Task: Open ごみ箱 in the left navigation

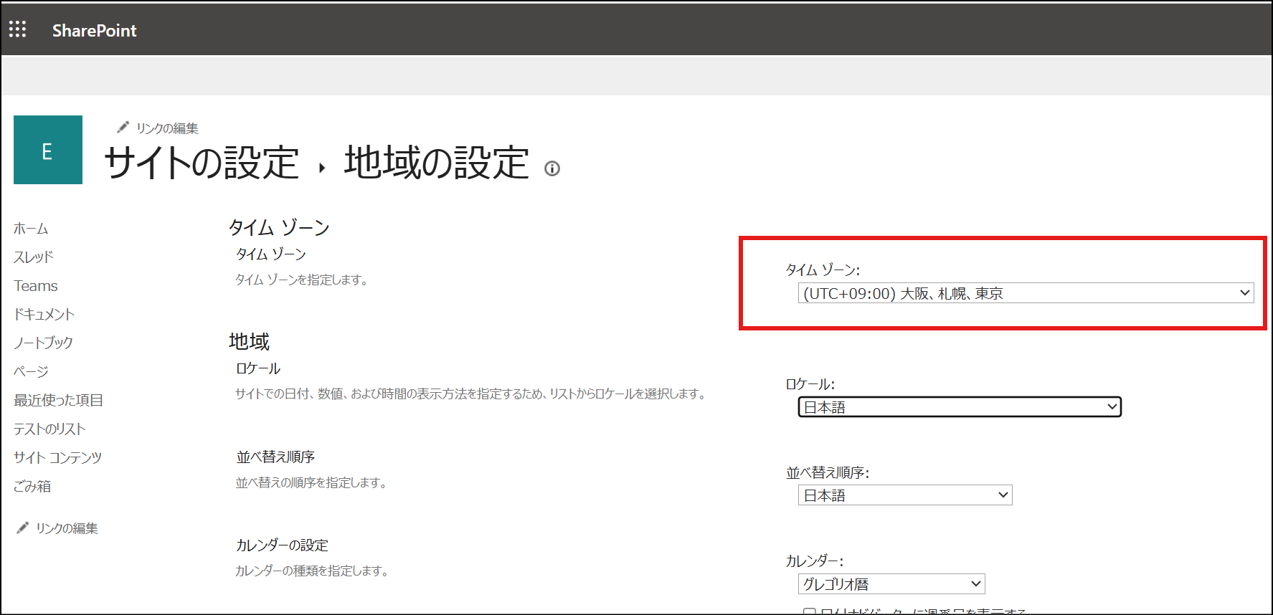Action: [x=32, y=486]
